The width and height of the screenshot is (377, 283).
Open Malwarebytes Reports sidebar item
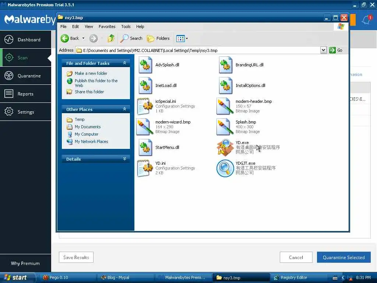(x=25, y=94)
